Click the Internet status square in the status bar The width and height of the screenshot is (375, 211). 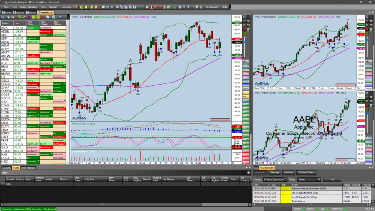pyautogui.click(x=317, y=209)
